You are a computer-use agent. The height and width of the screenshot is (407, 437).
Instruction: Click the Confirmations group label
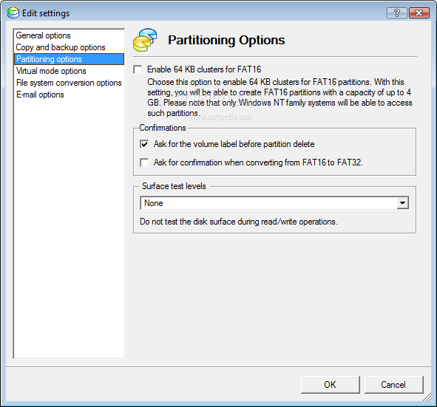pos(163,128)
